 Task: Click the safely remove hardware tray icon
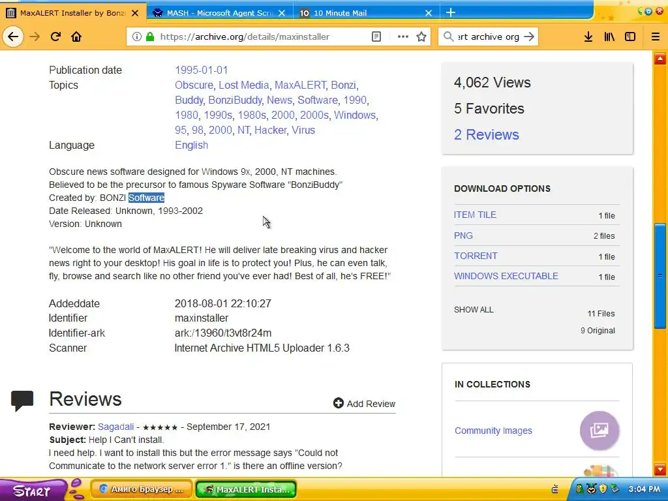click(x=615, y=489)
